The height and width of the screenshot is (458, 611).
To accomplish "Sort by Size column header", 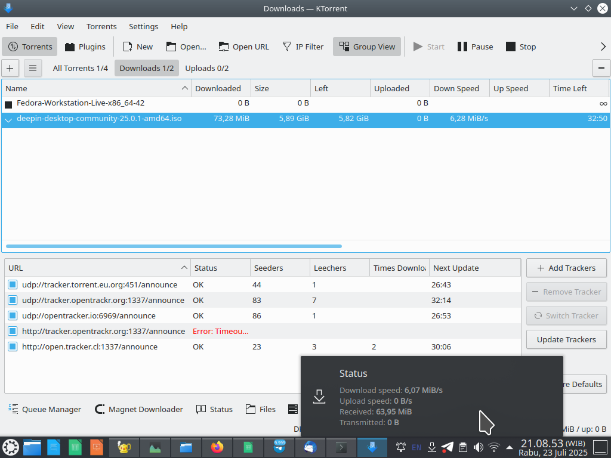I will pyautogui.click(x=280, y=88).
